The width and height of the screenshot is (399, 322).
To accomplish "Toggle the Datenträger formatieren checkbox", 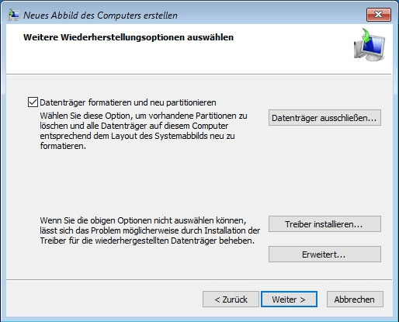I will [33, 102].
